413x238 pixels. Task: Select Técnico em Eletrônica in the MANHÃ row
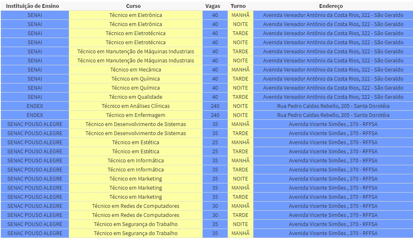click(135, 15)
